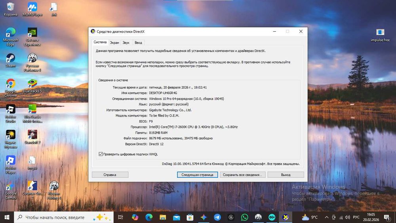Uncheck Проверить цифровые подписи WHQL checkbox
This screenshot has height=223, width=396.
tap(101, 154)
